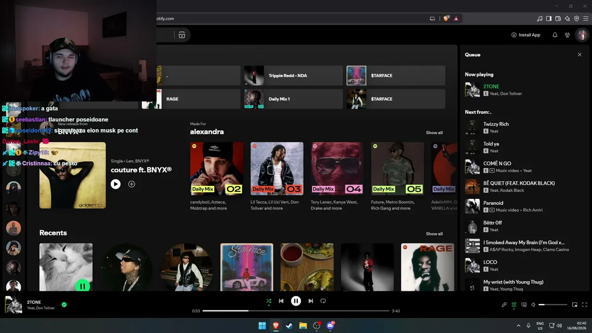Viewport: 592px width, 333px height.
Task: Open the Daily Mix 03 card
Action: [x=277, y=177]
